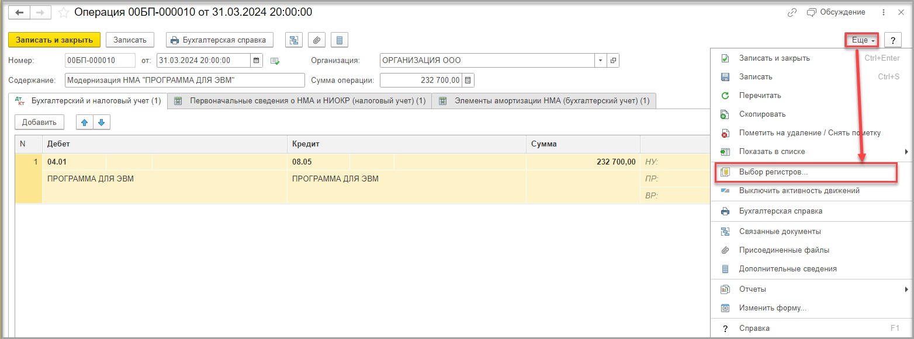Click the Содержание text field
The width and height of the screenshot is (914, 339).
click(x=185, y=80)
